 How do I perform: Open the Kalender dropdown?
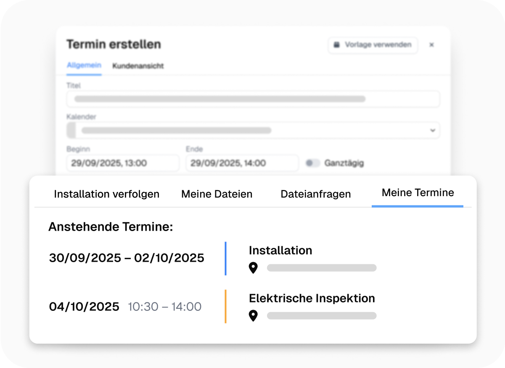(x=253, y=130)
